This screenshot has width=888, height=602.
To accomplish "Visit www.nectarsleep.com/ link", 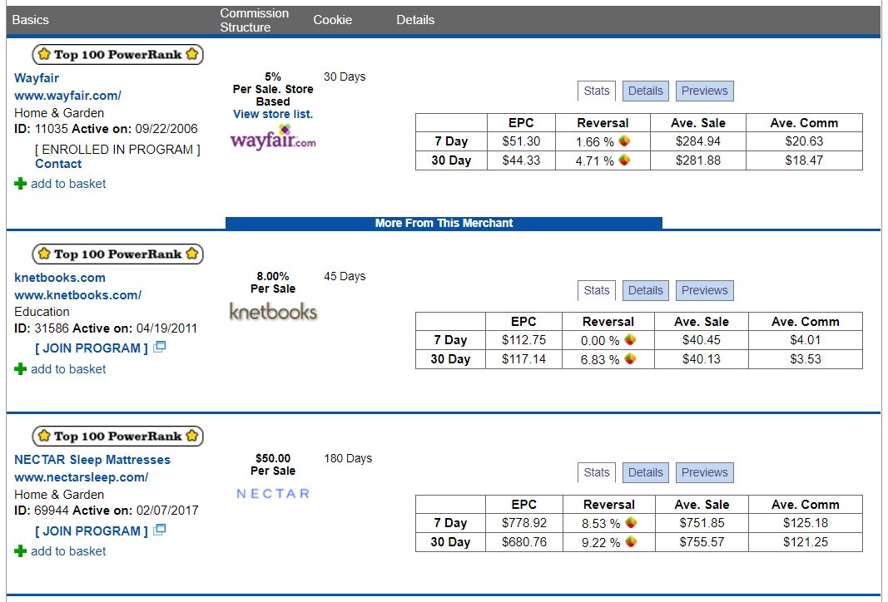I will tap(82, 477).
